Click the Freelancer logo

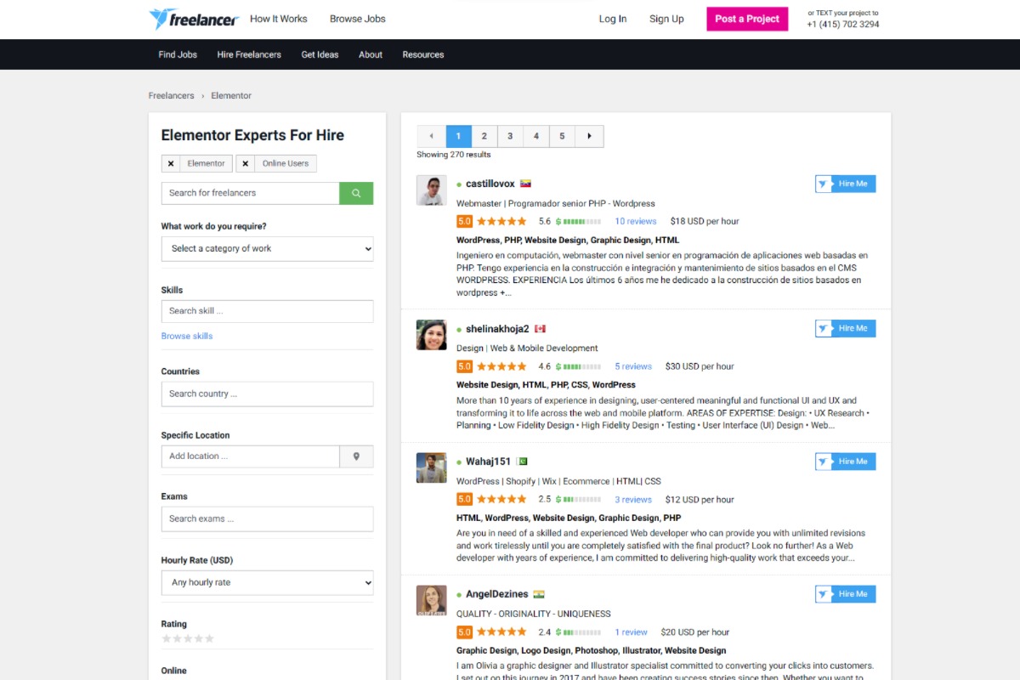point(192,19)
